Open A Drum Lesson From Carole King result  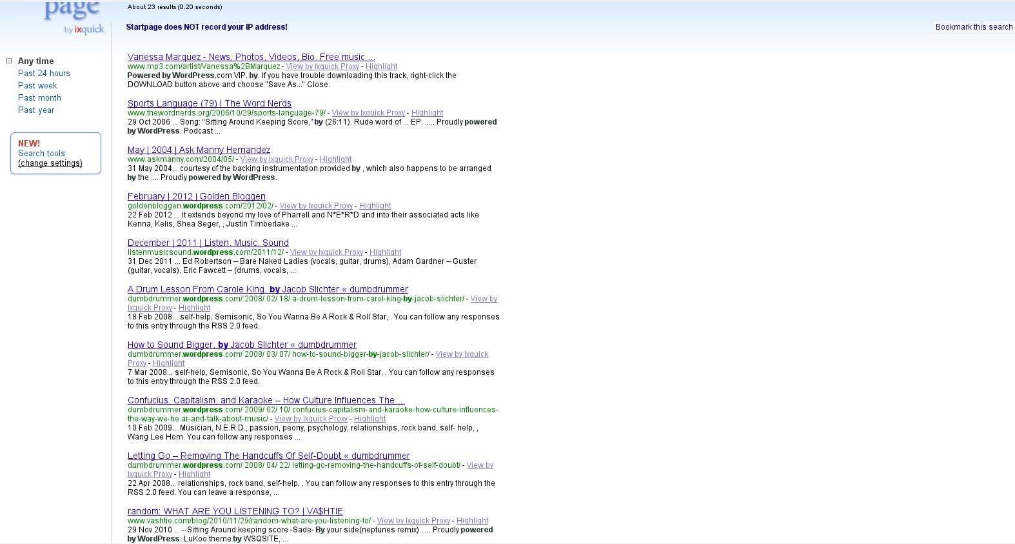pos(268,289)
